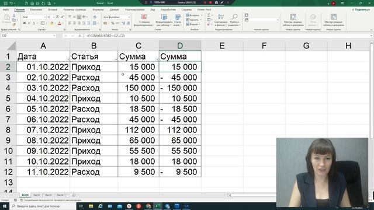Merge and center cells
Image resolution: width=374 pixels, height=210 pixels.
pos(95,23)
